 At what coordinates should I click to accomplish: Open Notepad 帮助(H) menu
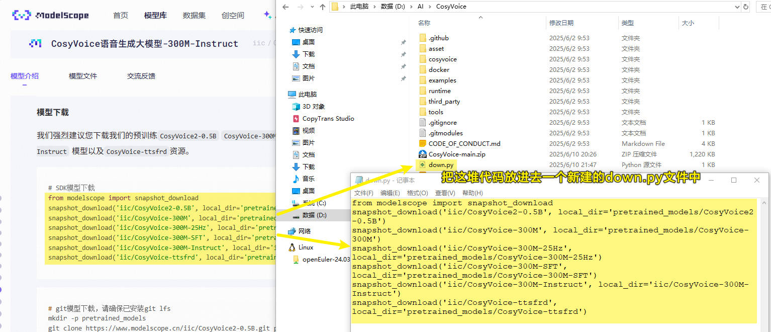472,193
